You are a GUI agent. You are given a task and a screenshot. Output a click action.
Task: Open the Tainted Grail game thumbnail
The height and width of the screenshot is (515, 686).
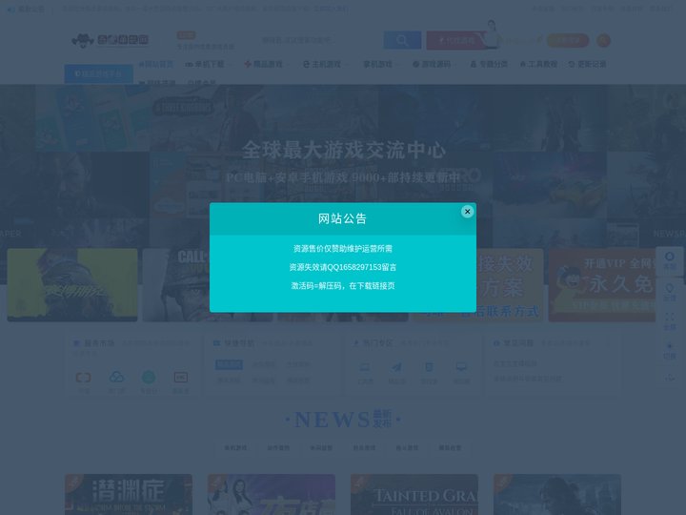(x=414, y=494)
